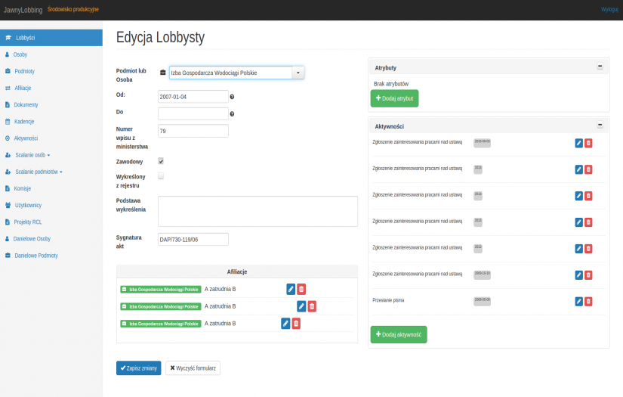Click the Afiliacje arrows icon in sidebar
Viewport: 623px width, 397px height.
(x=8, y=88)
